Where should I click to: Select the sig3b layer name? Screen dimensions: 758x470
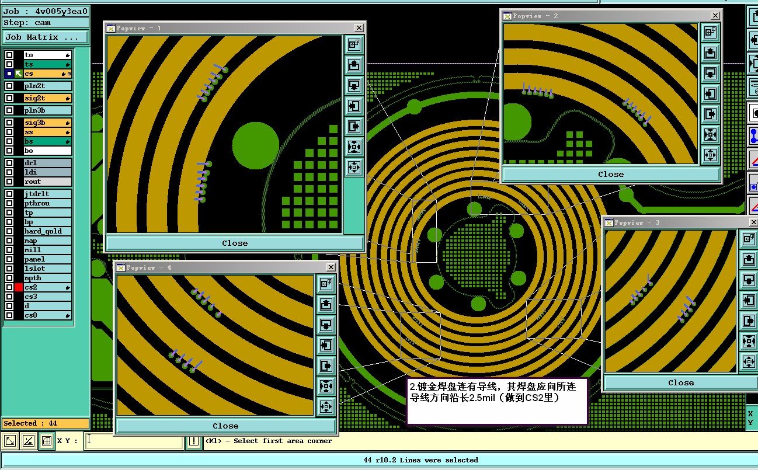[x=48, y=123]
